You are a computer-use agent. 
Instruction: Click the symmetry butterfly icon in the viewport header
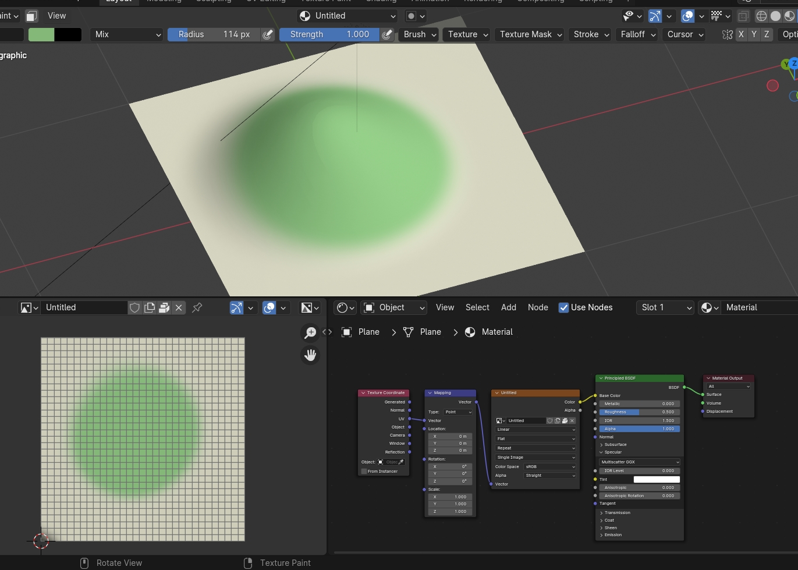pos(727,34)
